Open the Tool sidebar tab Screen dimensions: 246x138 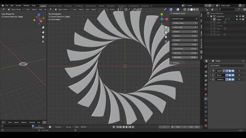[x=201, y=21]
